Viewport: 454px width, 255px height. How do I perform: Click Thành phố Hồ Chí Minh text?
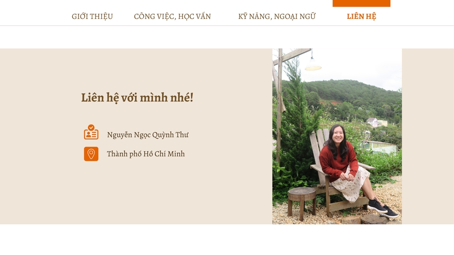[x=146, y=154]
